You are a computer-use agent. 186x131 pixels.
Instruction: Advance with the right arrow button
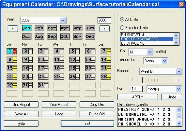tap(104, 29)
